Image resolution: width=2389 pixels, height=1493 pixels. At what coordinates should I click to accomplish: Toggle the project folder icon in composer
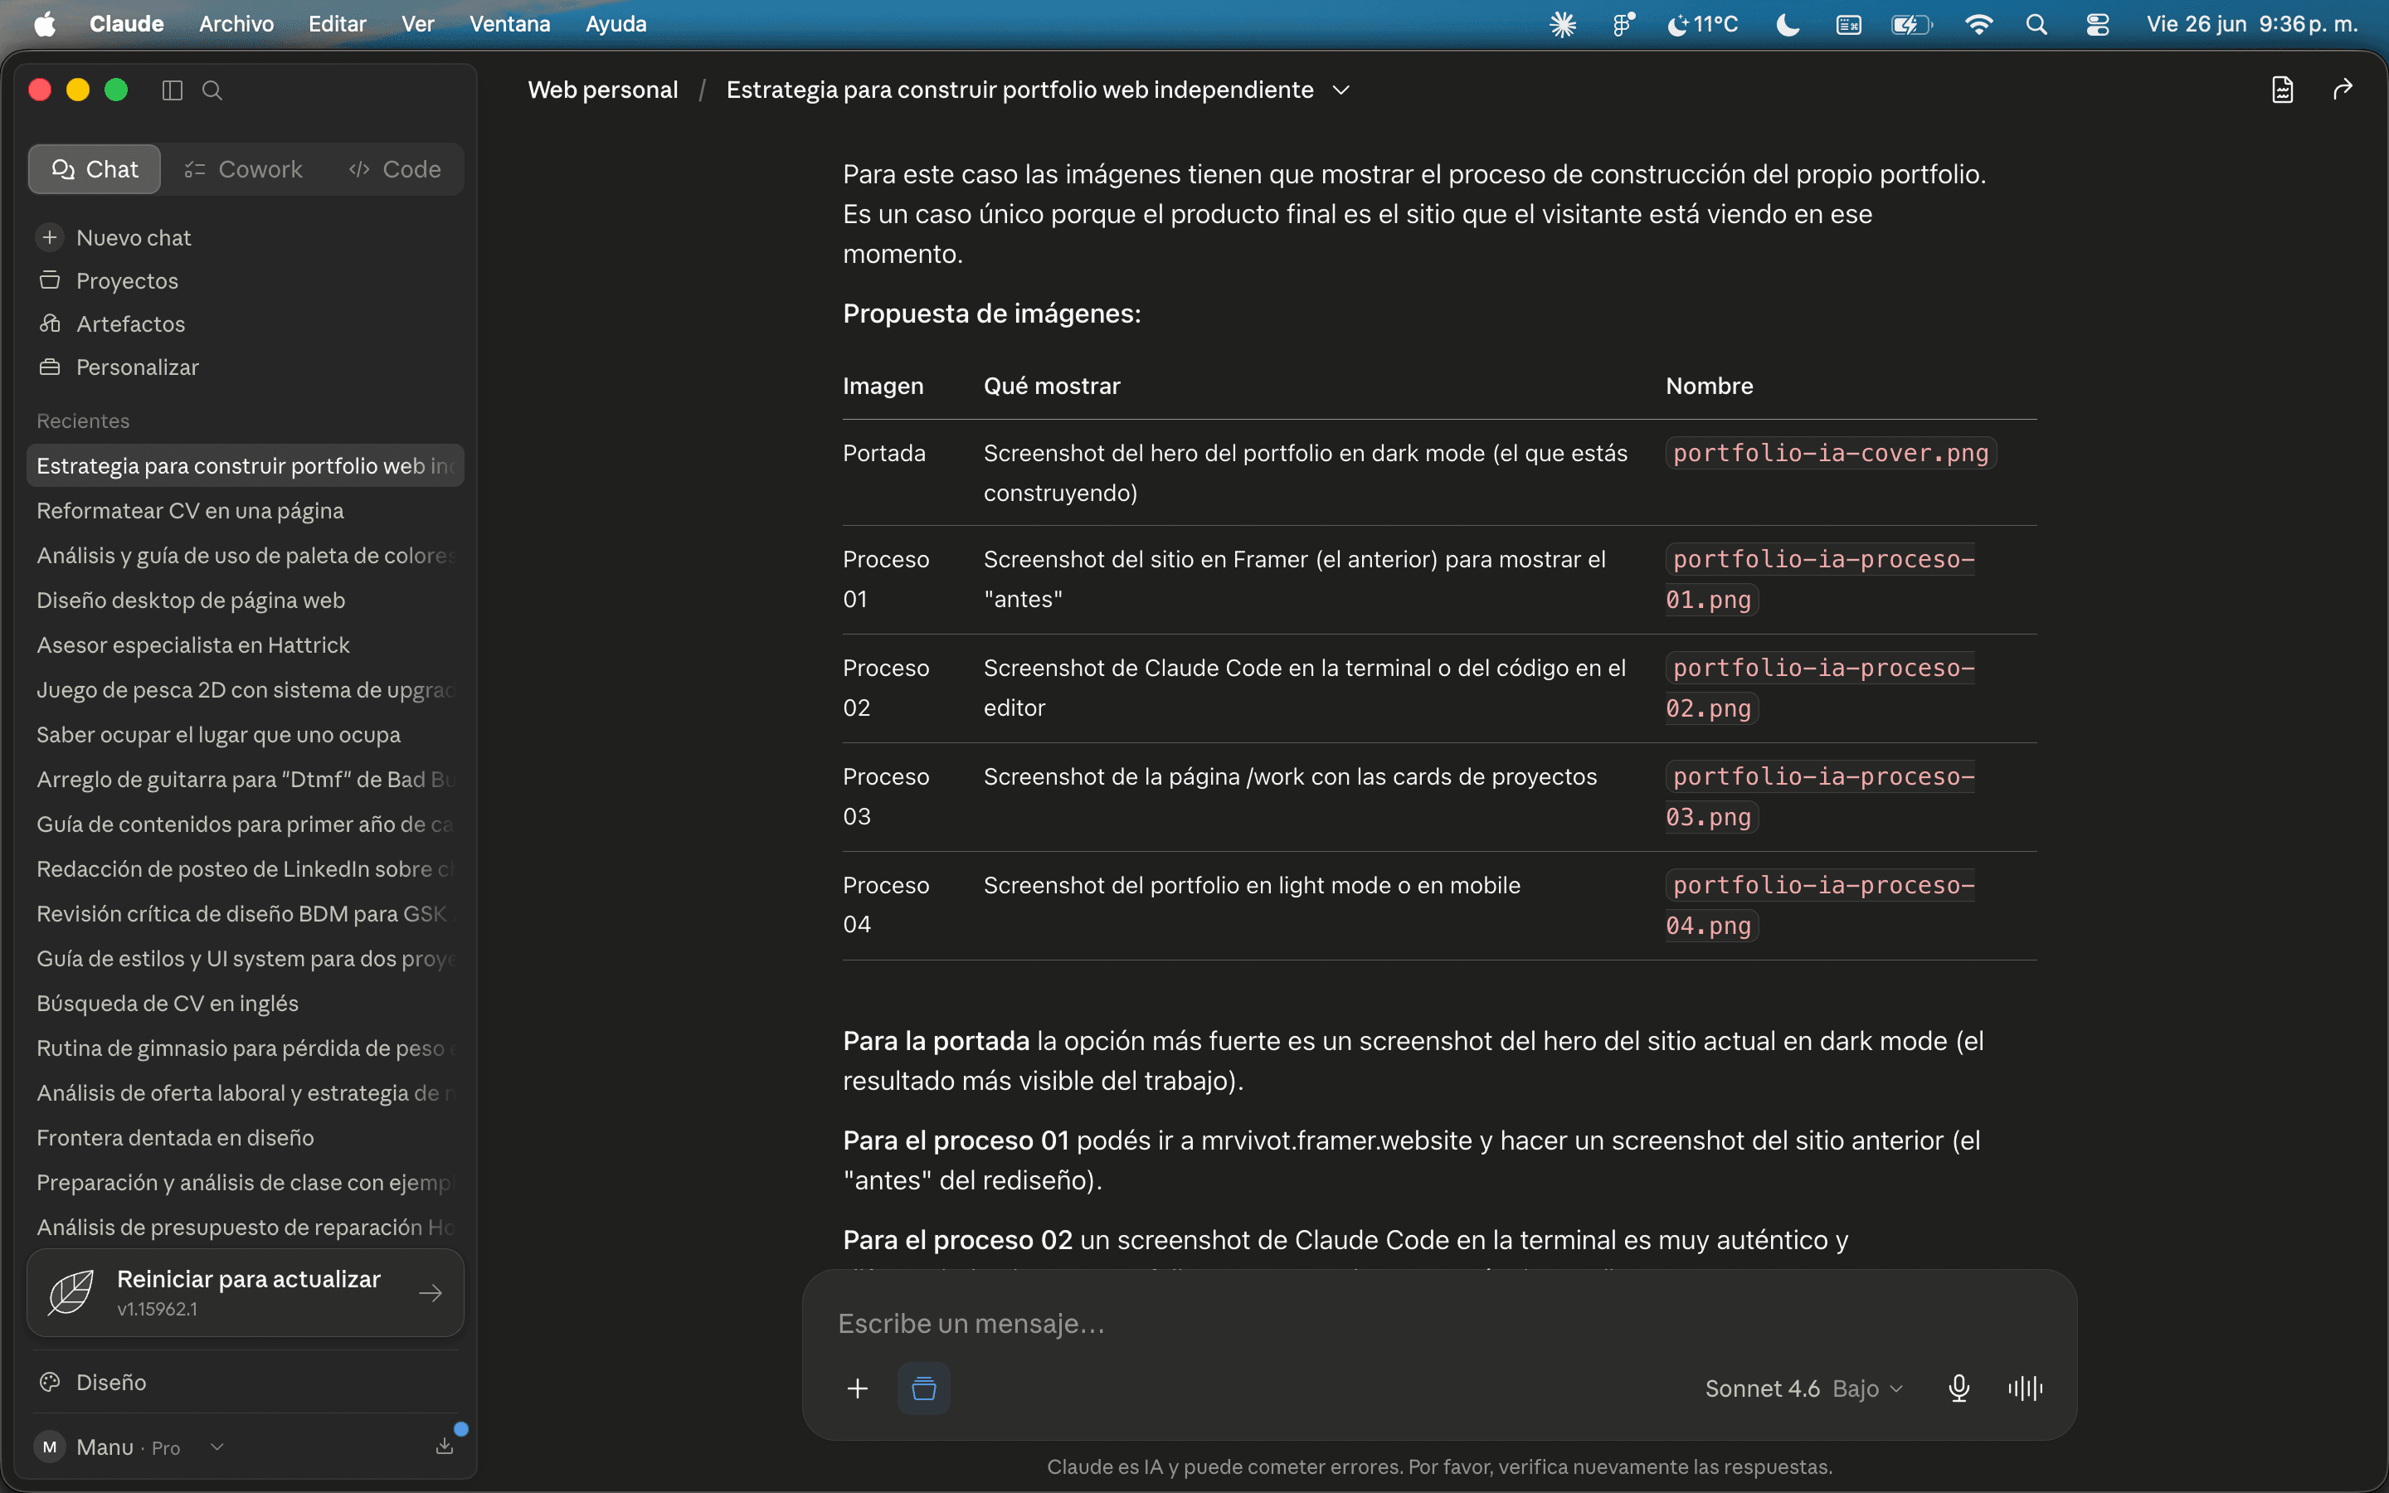pos(924,1388)
